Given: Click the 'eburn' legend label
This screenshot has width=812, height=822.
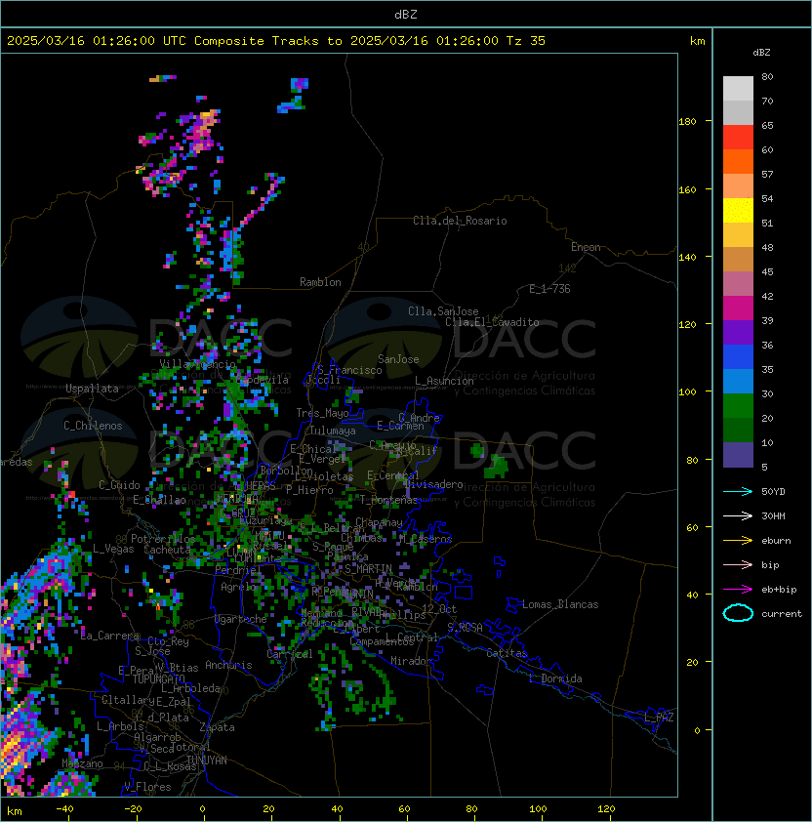Looking at the screenshot, I should [776, 541].
